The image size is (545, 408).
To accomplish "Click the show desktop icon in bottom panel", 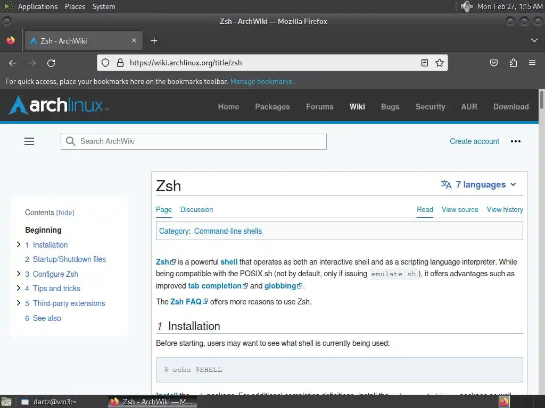I will pos(6,402).
